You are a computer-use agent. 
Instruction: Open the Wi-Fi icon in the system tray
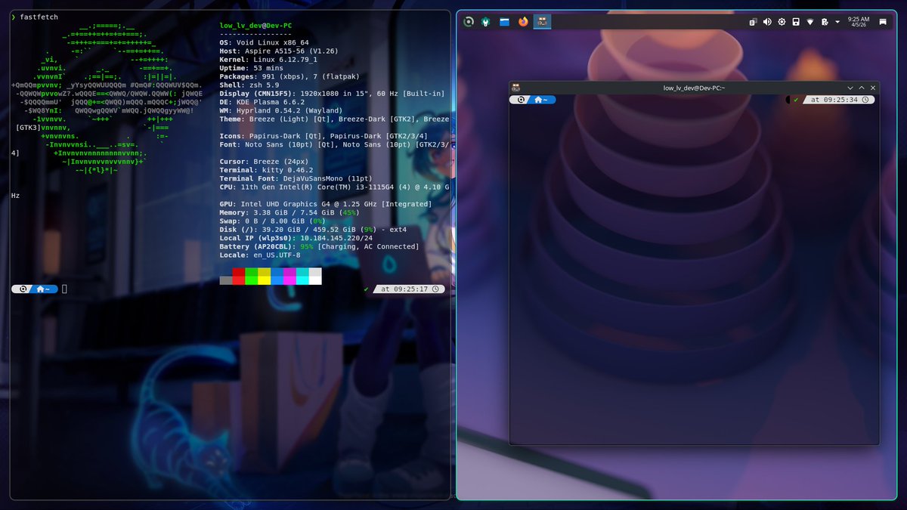tap(809, 22)
